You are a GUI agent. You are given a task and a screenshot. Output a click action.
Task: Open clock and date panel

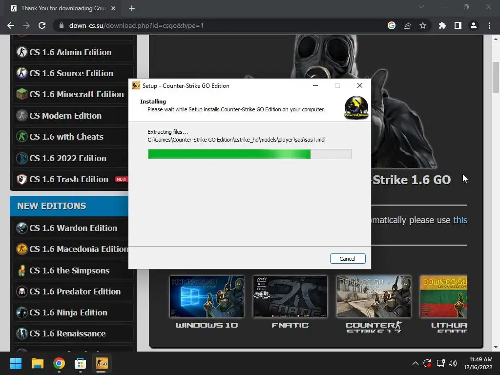(478, 363)
